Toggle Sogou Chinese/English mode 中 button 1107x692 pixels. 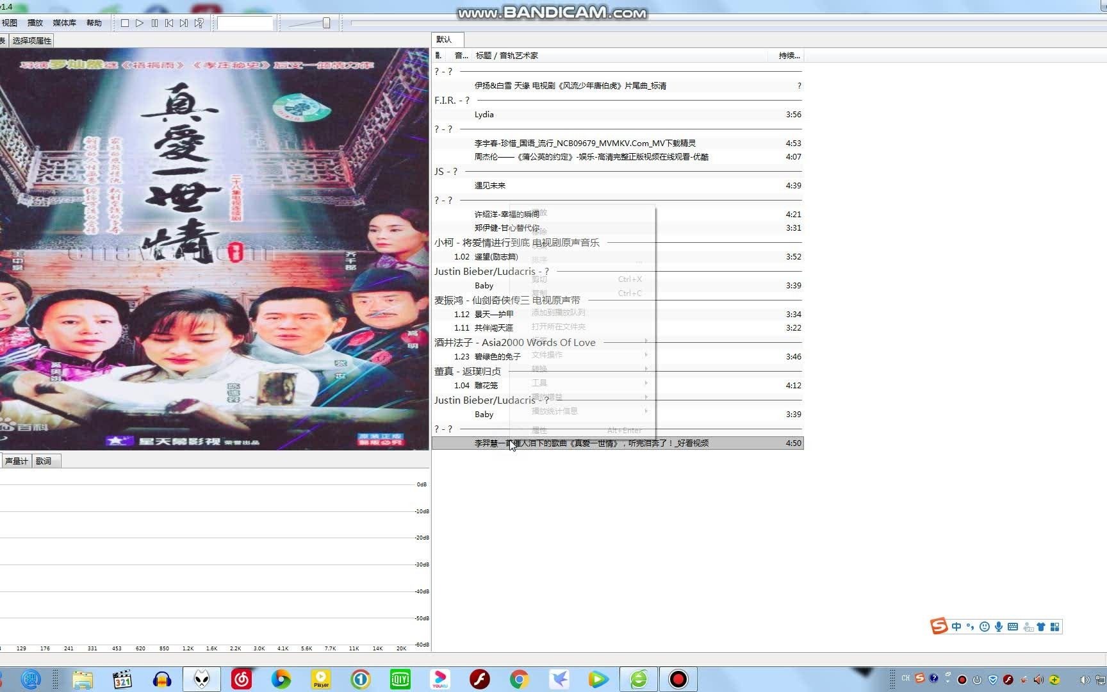pos(956,627)
